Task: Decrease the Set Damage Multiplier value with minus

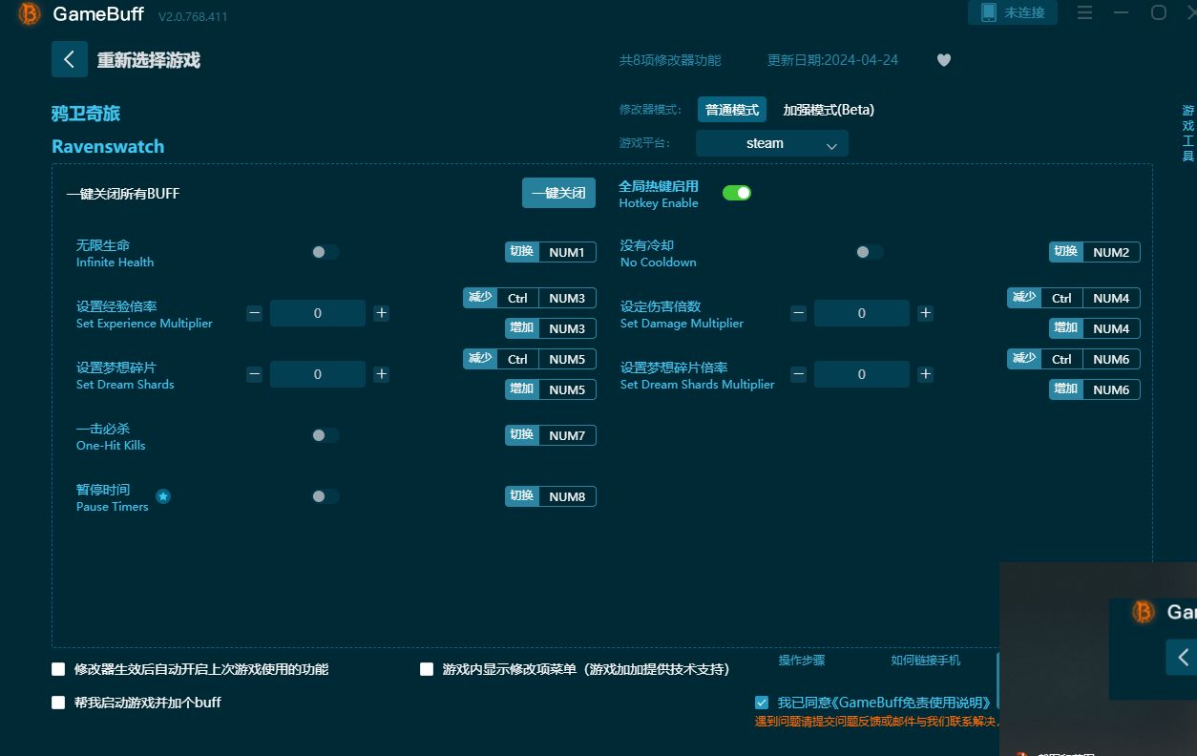Action: coord(799,313)
